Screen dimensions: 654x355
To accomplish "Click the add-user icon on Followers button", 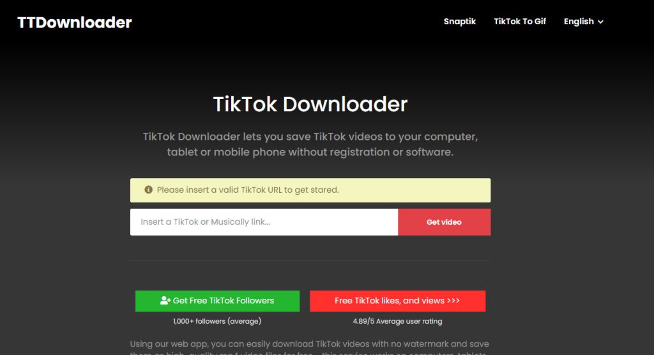I will 165,301.
